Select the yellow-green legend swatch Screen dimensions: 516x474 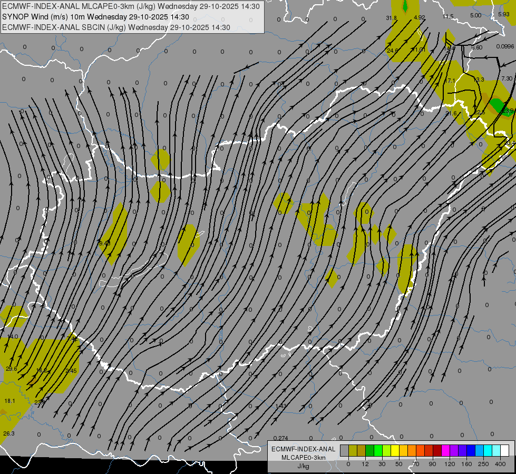tap(387, 451)
